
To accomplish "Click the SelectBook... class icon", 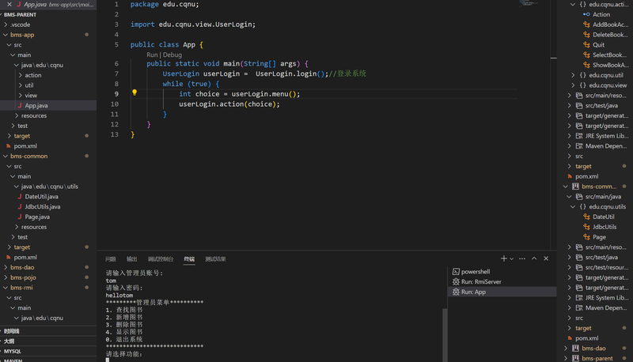I will [x=586, y=55].
